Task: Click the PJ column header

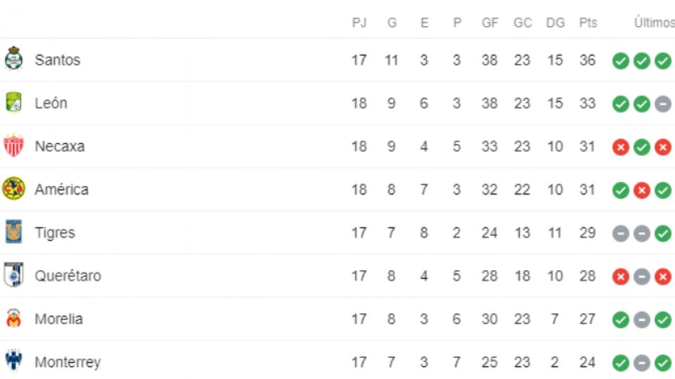Action: [x=359, y=23]
